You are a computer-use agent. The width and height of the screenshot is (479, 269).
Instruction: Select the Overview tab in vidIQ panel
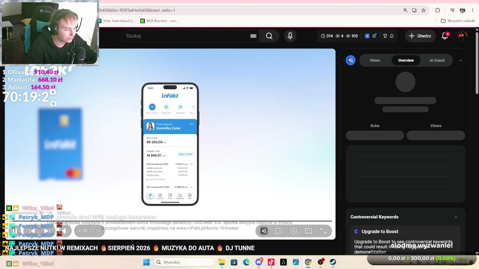point(406,60)
